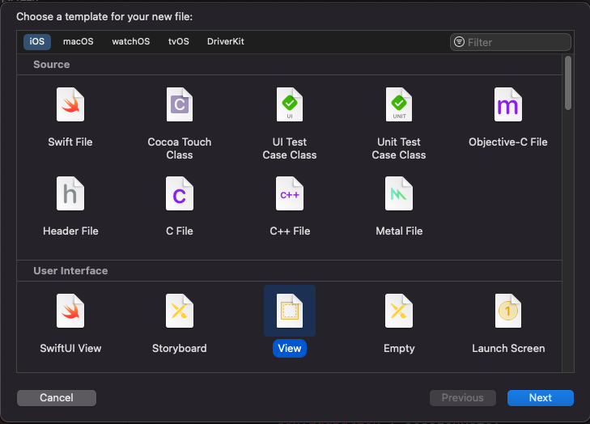Select the Swift File template icon
This screenshot has height=424, width=590.
(70, 104)
